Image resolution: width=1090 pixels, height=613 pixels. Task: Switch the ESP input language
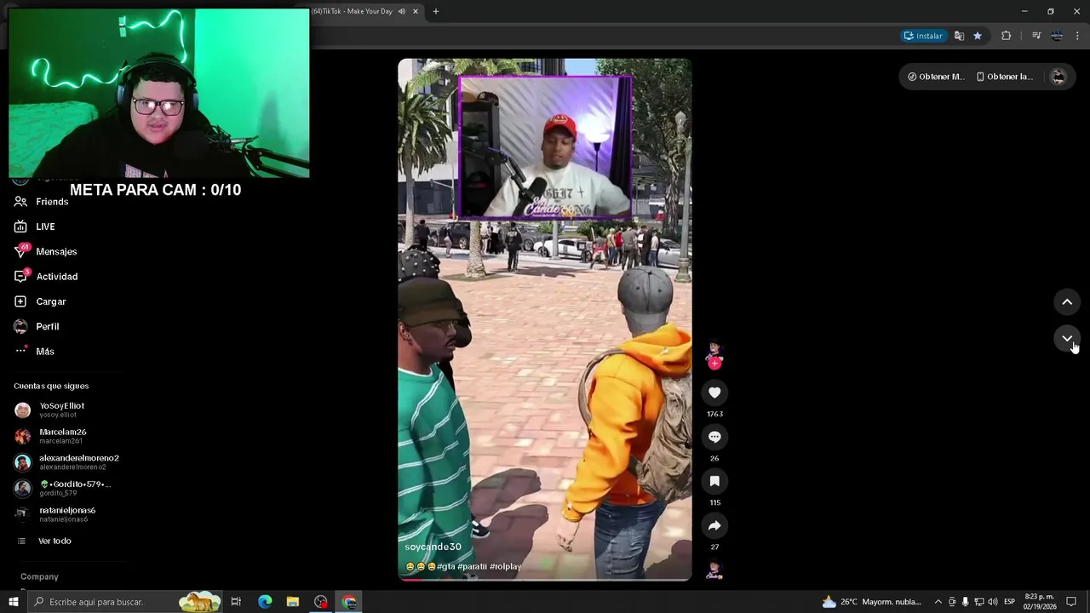pos(1009,602)
